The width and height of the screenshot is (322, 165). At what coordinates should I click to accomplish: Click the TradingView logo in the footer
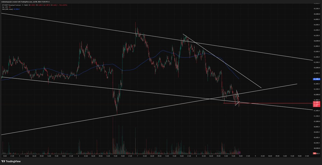pos(11,161)
